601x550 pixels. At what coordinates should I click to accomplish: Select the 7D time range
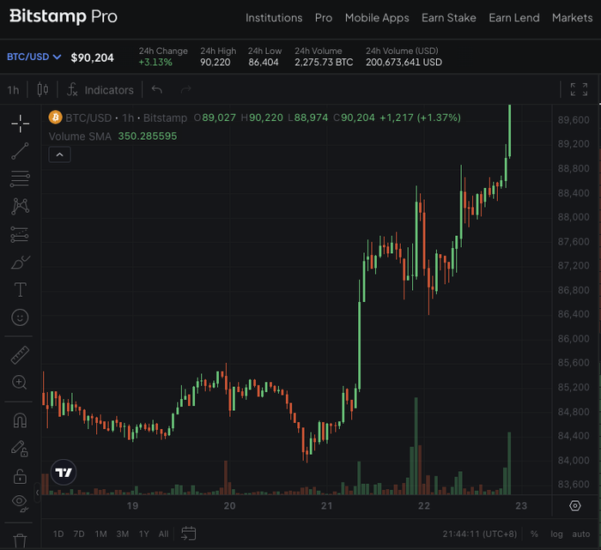(79, 534)
